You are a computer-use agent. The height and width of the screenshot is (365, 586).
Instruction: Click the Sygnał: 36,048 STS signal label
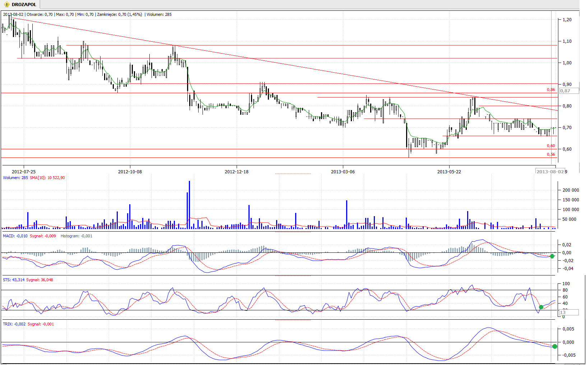[40, 280]
